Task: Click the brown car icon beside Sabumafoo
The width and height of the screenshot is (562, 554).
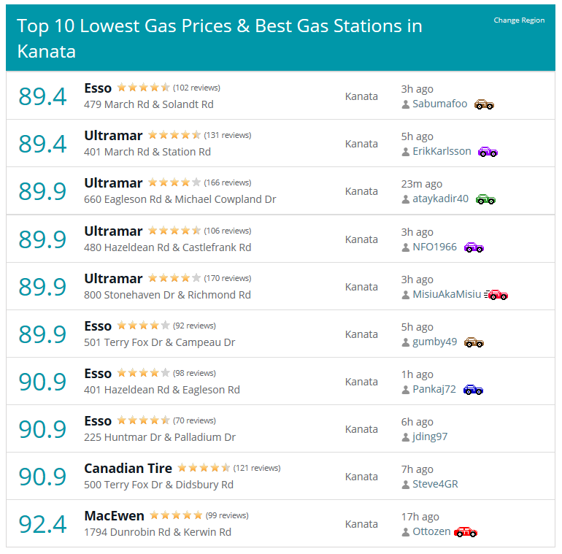Action: click(x=484, y=104)
